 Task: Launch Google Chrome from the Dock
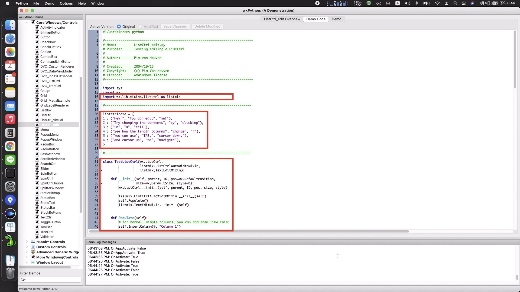click(10, 146)
